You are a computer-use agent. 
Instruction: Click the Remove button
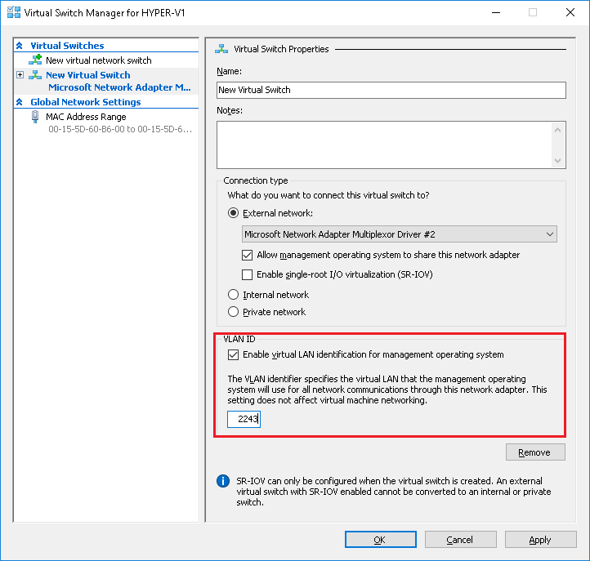(535, 452)
